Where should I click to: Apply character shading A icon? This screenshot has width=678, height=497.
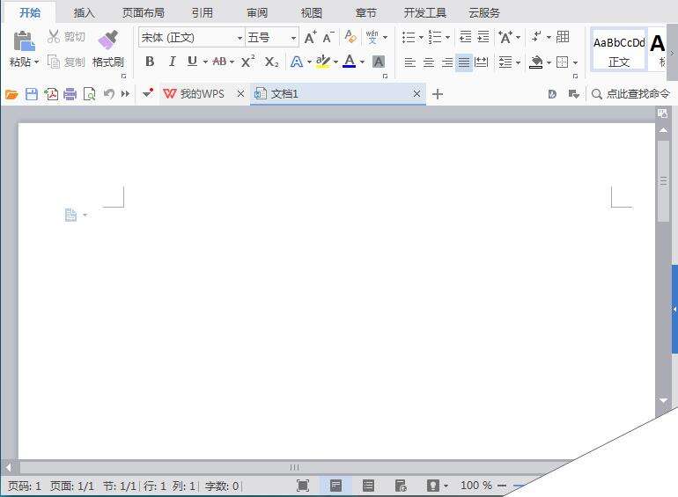(x=379, y=62)
